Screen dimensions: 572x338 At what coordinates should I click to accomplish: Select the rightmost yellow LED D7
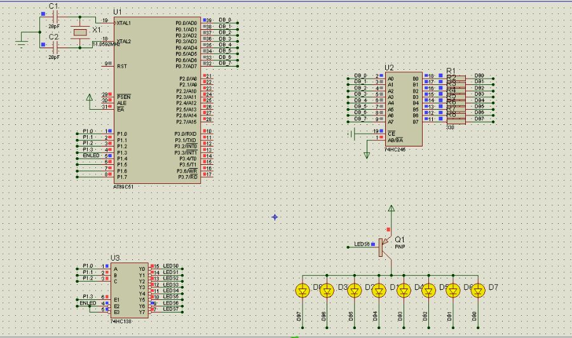[478, 290]
